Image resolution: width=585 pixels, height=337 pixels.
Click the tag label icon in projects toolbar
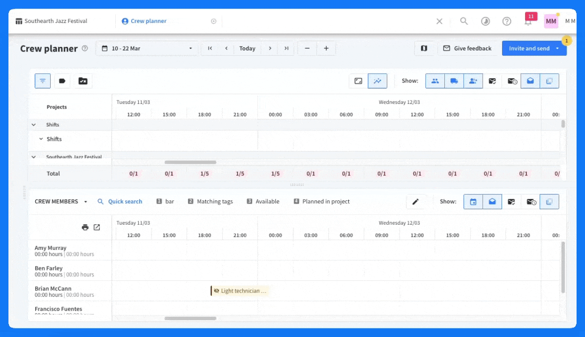click(62, 81)
